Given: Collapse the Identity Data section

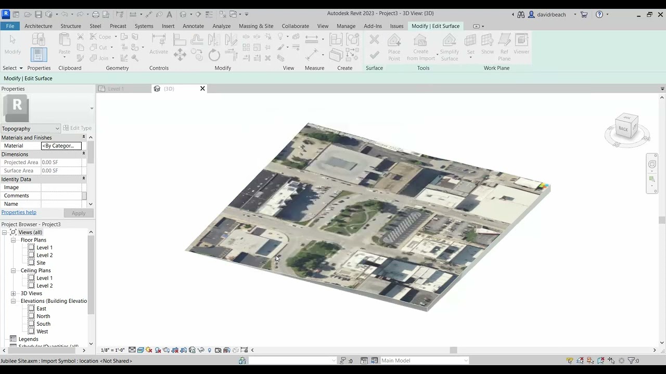Looking at the screenshot, I should coord(84,179).
